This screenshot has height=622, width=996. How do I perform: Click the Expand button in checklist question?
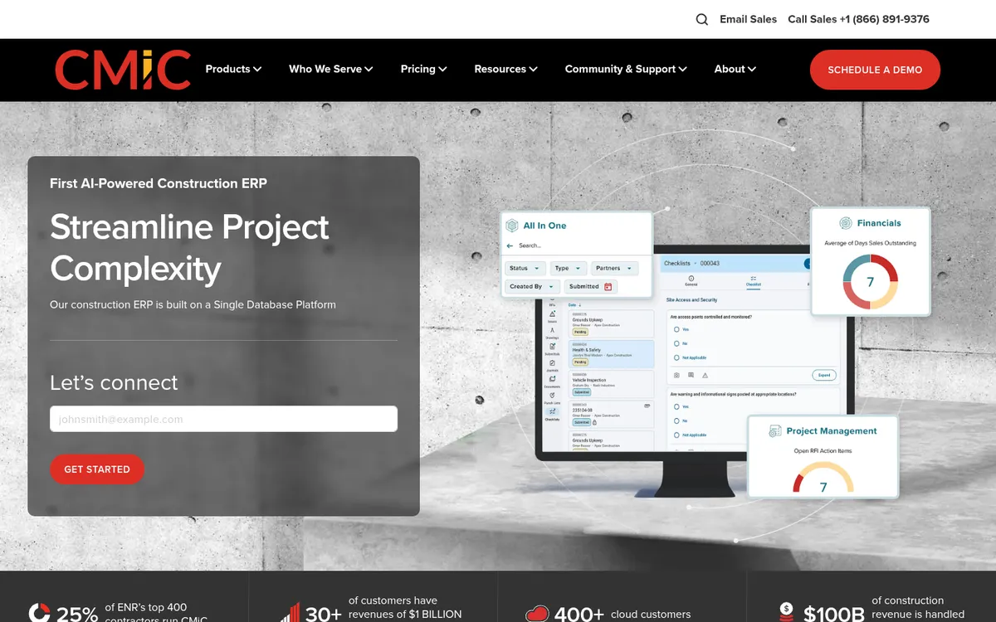point(824,375)
